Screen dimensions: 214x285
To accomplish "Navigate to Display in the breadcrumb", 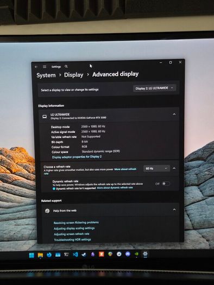I will (73, 75).
